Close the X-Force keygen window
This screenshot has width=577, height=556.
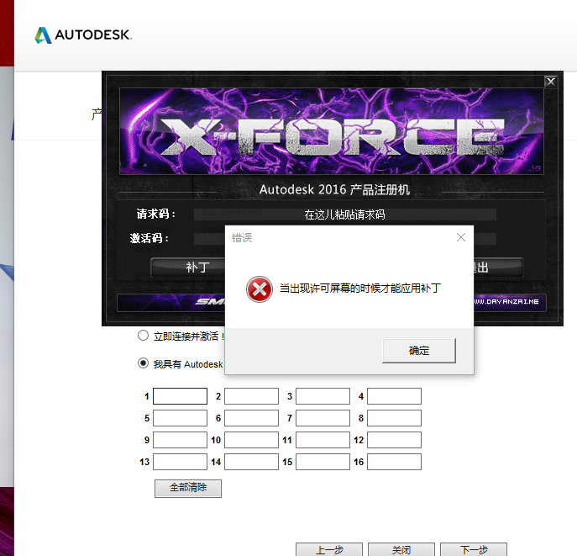tap(550, 82)
